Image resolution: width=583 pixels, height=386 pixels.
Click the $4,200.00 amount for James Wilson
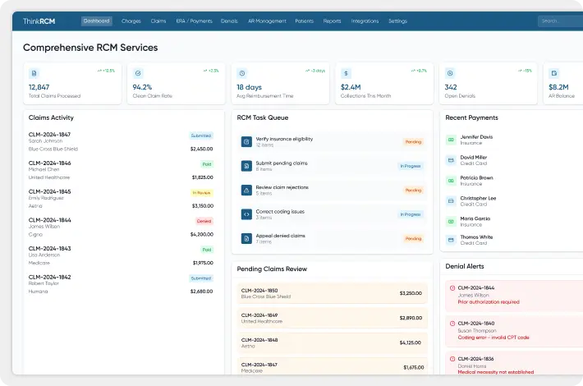[201, 235]
